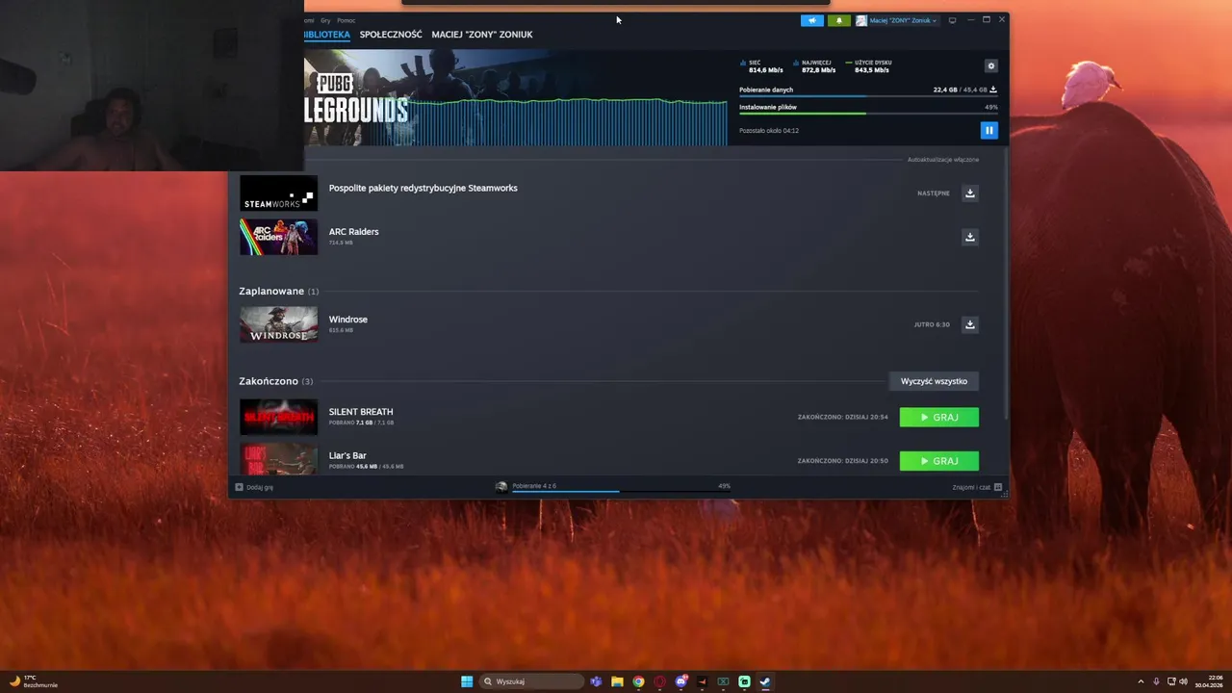Click the NASTĘPNE label

(934, 192)
